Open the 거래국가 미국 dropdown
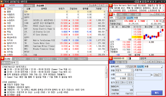The width and height of the screenshot is (166, 97). (x=17, y=63)
